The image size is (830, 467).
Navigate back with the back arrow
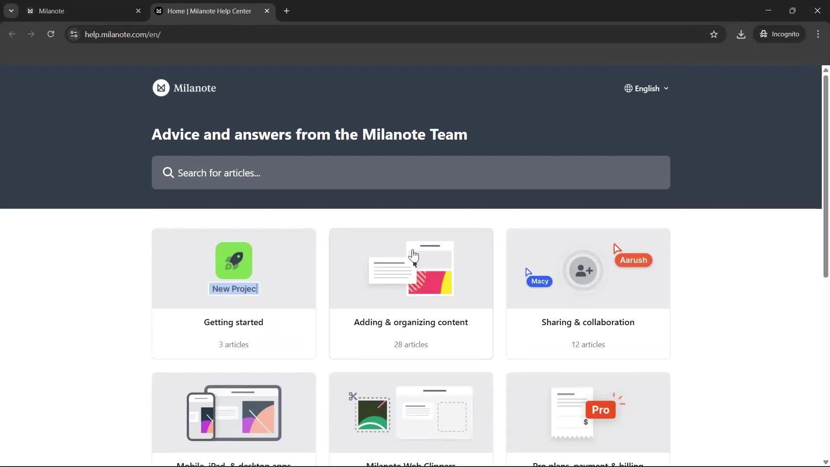coord(12,34)
